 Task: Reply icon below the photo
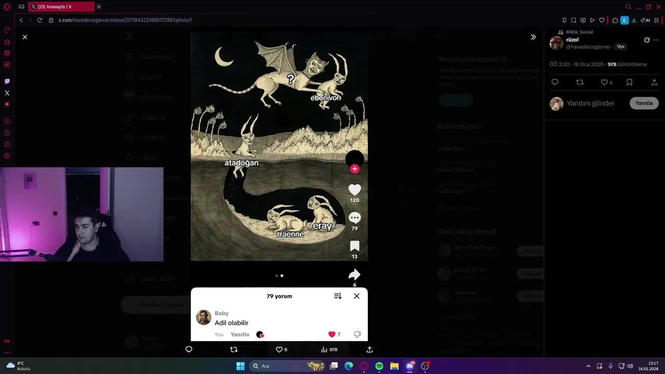point(189,350)
